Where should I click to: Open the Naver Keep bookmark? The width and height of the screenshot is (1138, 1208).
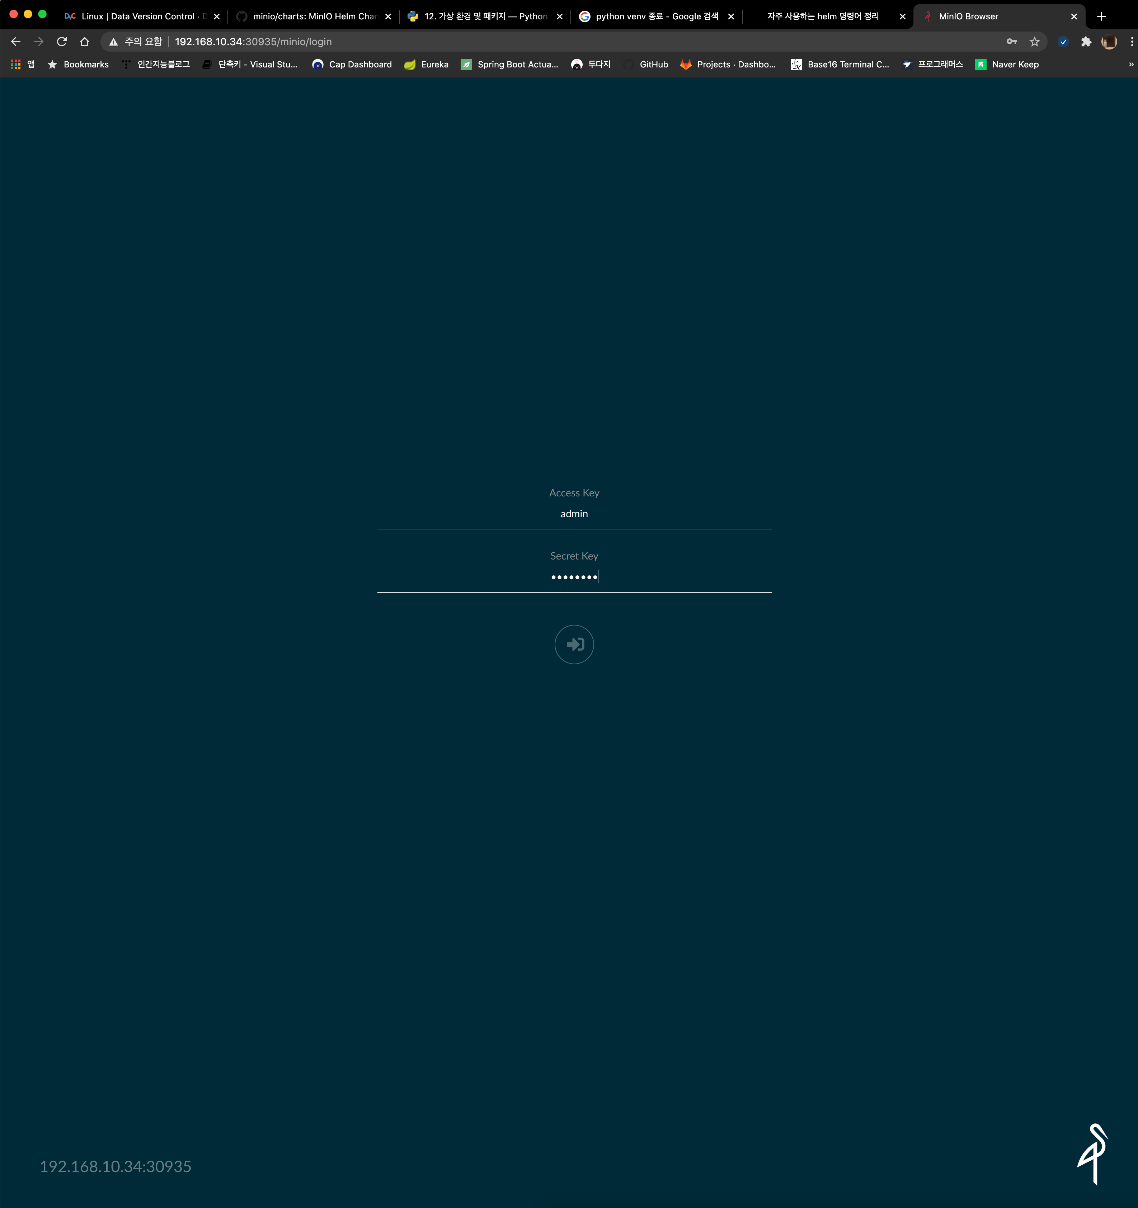[1007, 65]
